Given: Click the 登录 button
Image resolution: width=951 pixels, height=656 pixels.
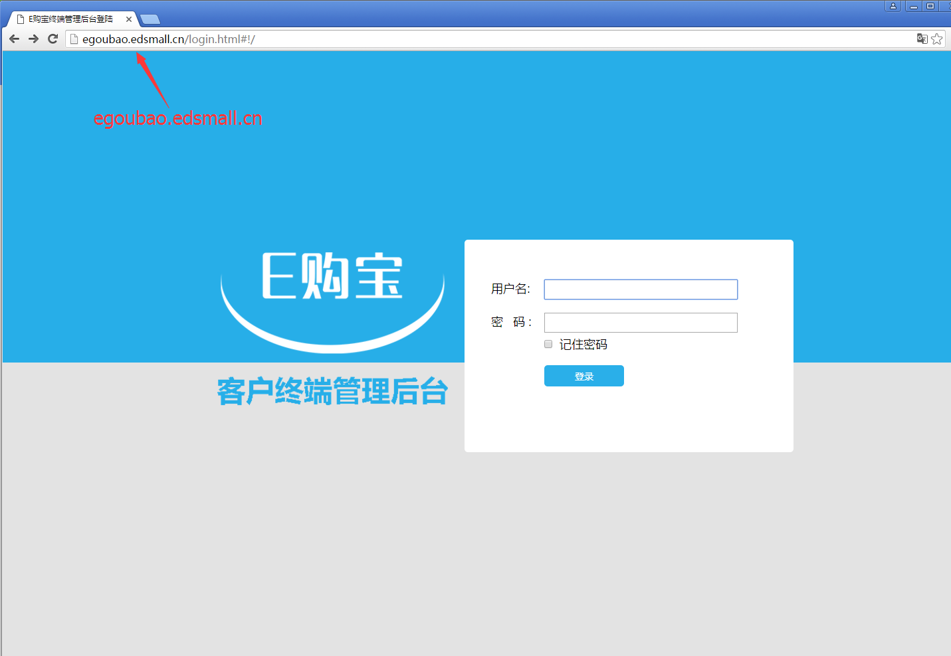Looking at the screenshot, I should pyautogui.click(x=584, y=376).
